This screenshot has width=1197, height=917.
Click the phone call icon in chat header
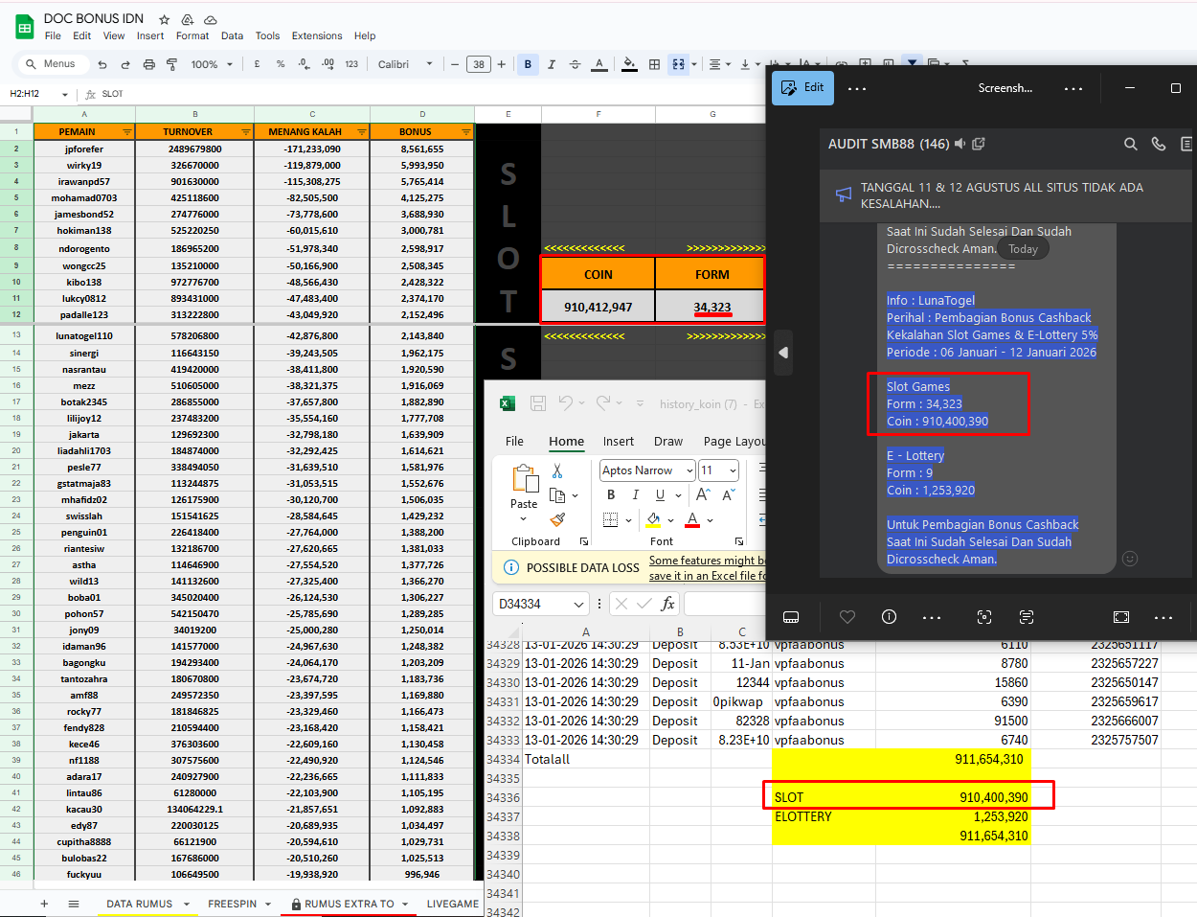pyautogui.click(x=1159, y=144)
